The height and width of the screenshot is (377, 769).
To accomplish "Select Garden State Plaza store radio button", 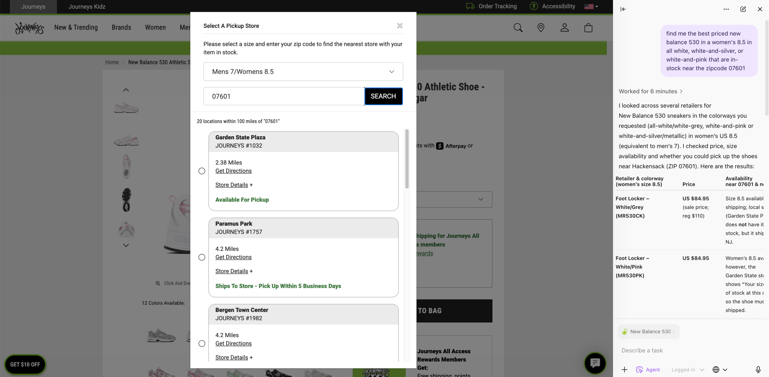I will 202,171.
